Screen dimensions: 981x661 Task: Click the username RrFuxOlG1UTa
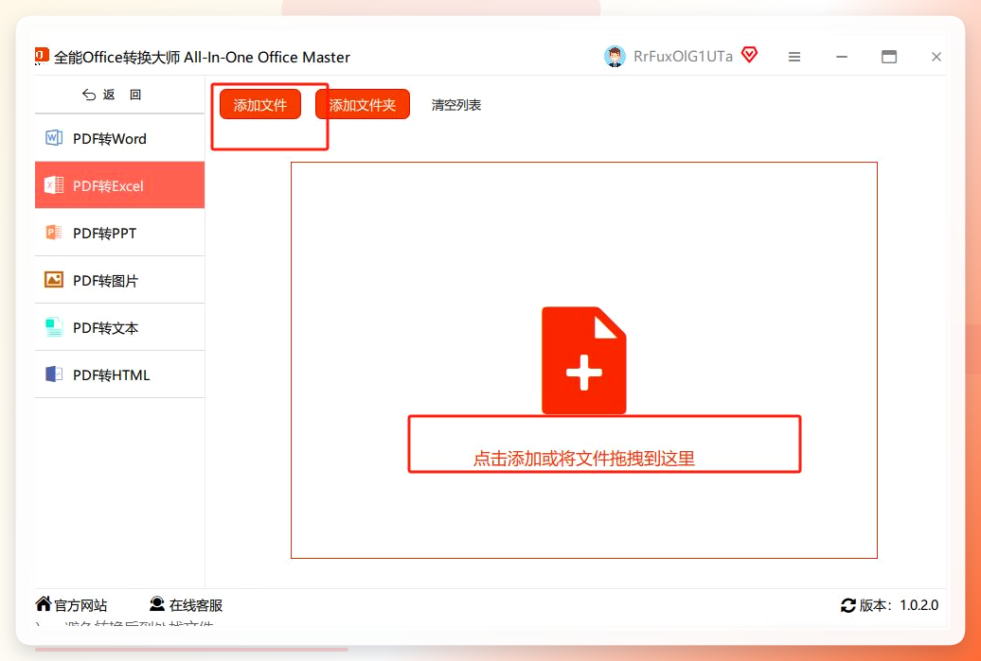(x=683, y=57)
